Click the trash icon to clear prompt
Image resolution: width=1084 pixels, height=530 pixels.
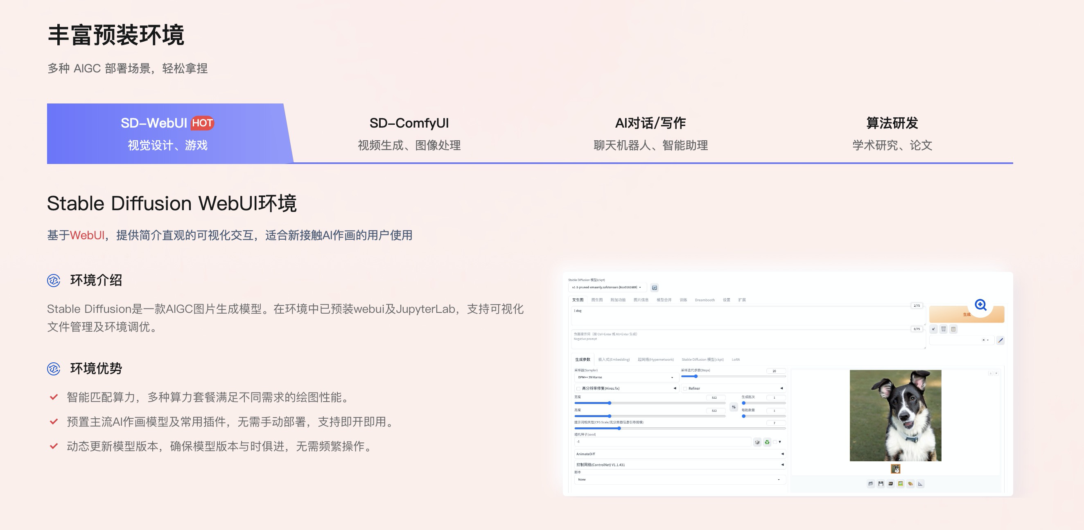click(x=944, y=329)
